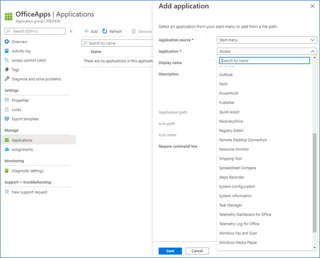Focus the sidebar Search (Ctrl+/) box
This screenshot has width=320, height=258.
[x=35, y=31]
